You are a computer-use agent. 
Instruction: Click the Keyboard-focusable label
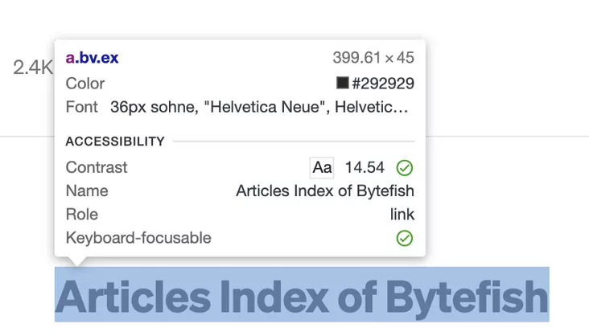pos(138,237)
